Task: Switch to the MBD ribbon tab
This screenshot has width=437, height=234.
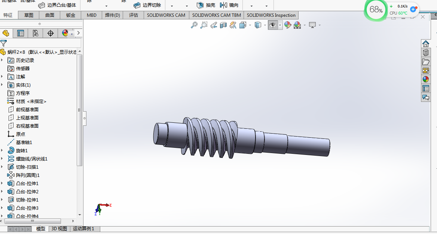Action: (x=92, y=15)
